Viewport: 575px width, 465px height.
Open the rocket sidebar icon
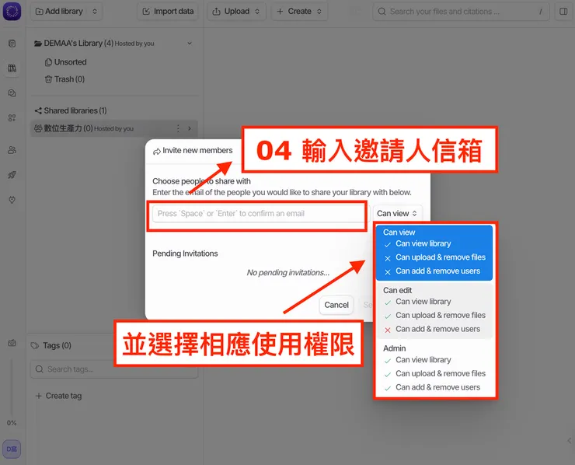tap(12, 175)
